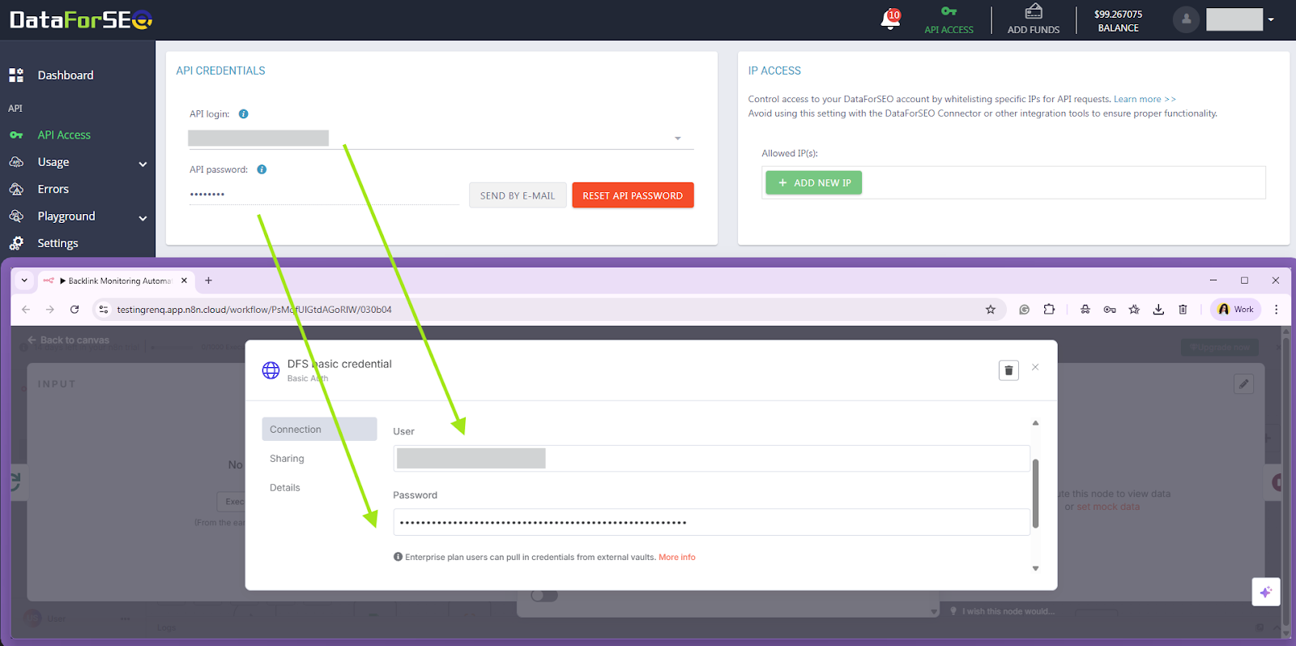Click the globe icon in credential dialog
This screenshot has height=646, width=1296.
tap(271, 370)
